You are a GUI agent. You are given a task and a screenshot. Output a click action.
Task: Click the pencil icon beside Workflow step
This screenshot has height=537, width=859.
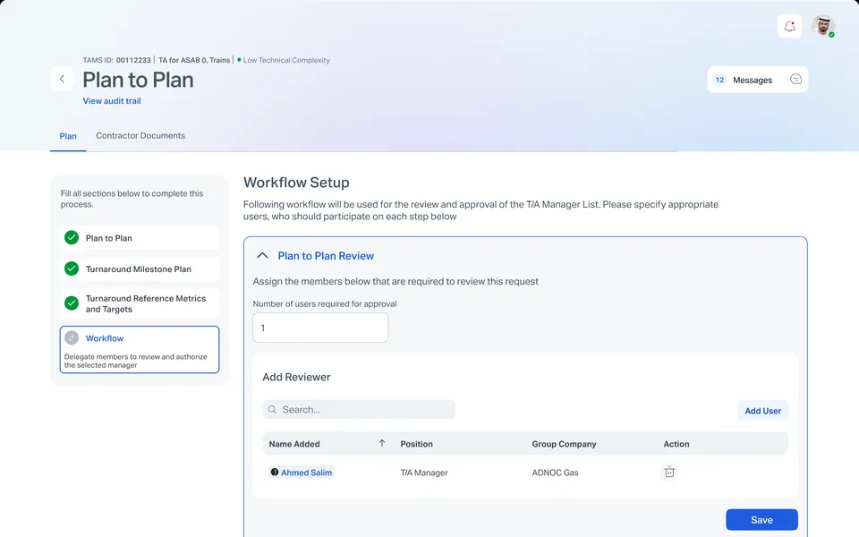tap(72, 337)
